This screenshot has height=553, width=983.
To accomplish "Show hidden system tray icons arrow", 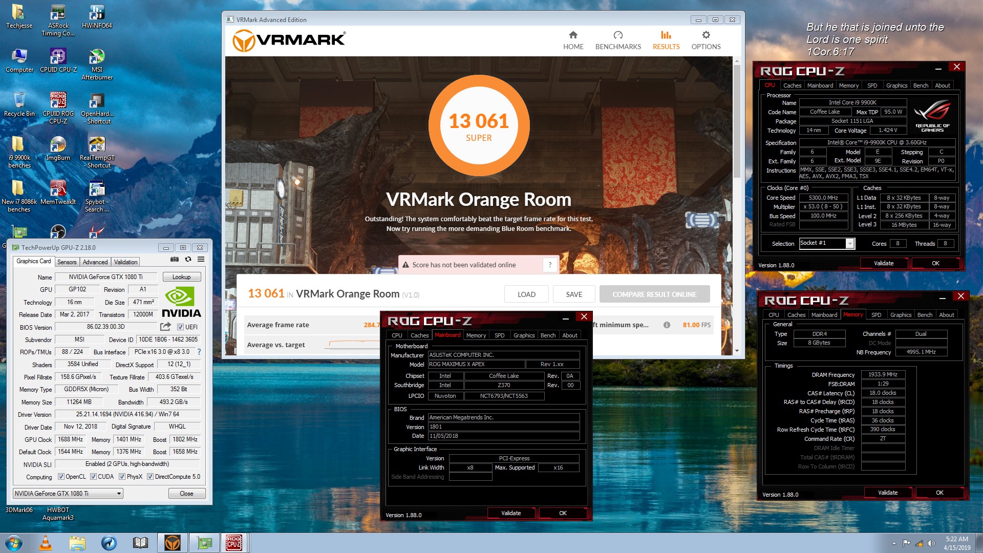I will pos(894,543).
